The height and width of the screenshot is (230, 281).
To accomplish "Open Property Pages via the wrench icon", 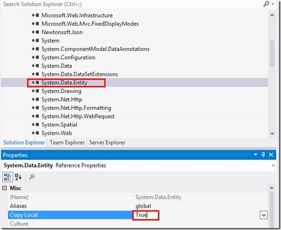I will (x=32, y=177).
